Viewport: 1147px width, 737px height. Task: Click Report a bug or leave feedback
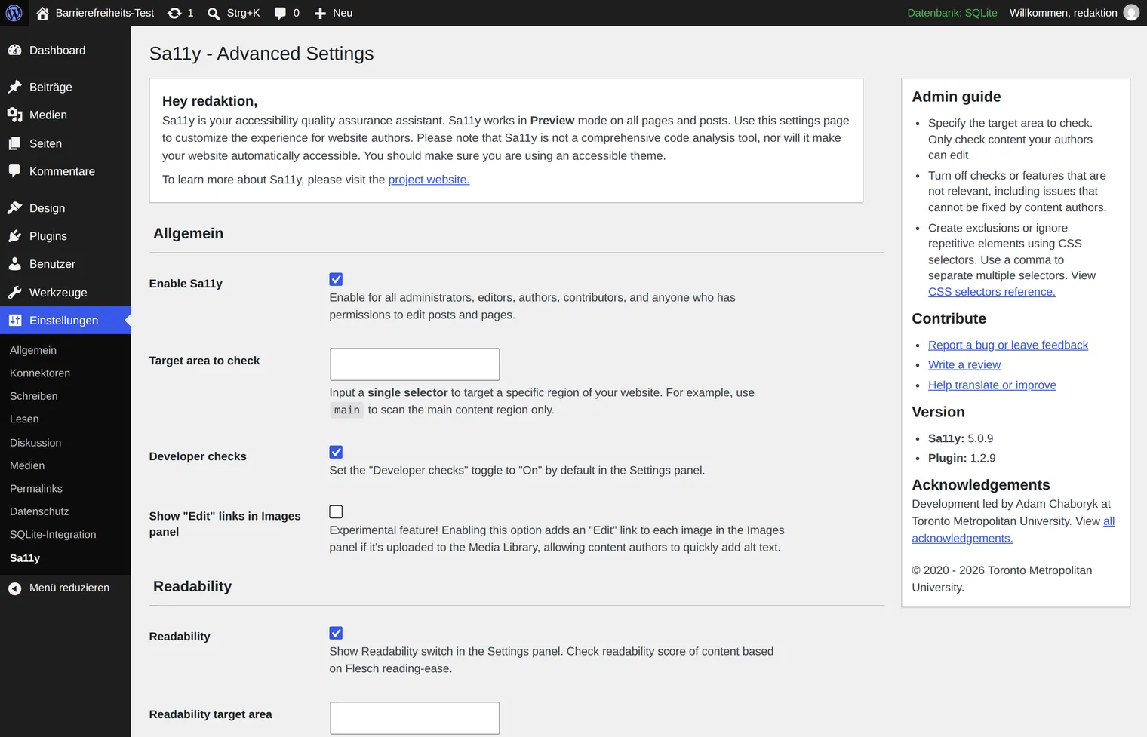point(1008,345)
